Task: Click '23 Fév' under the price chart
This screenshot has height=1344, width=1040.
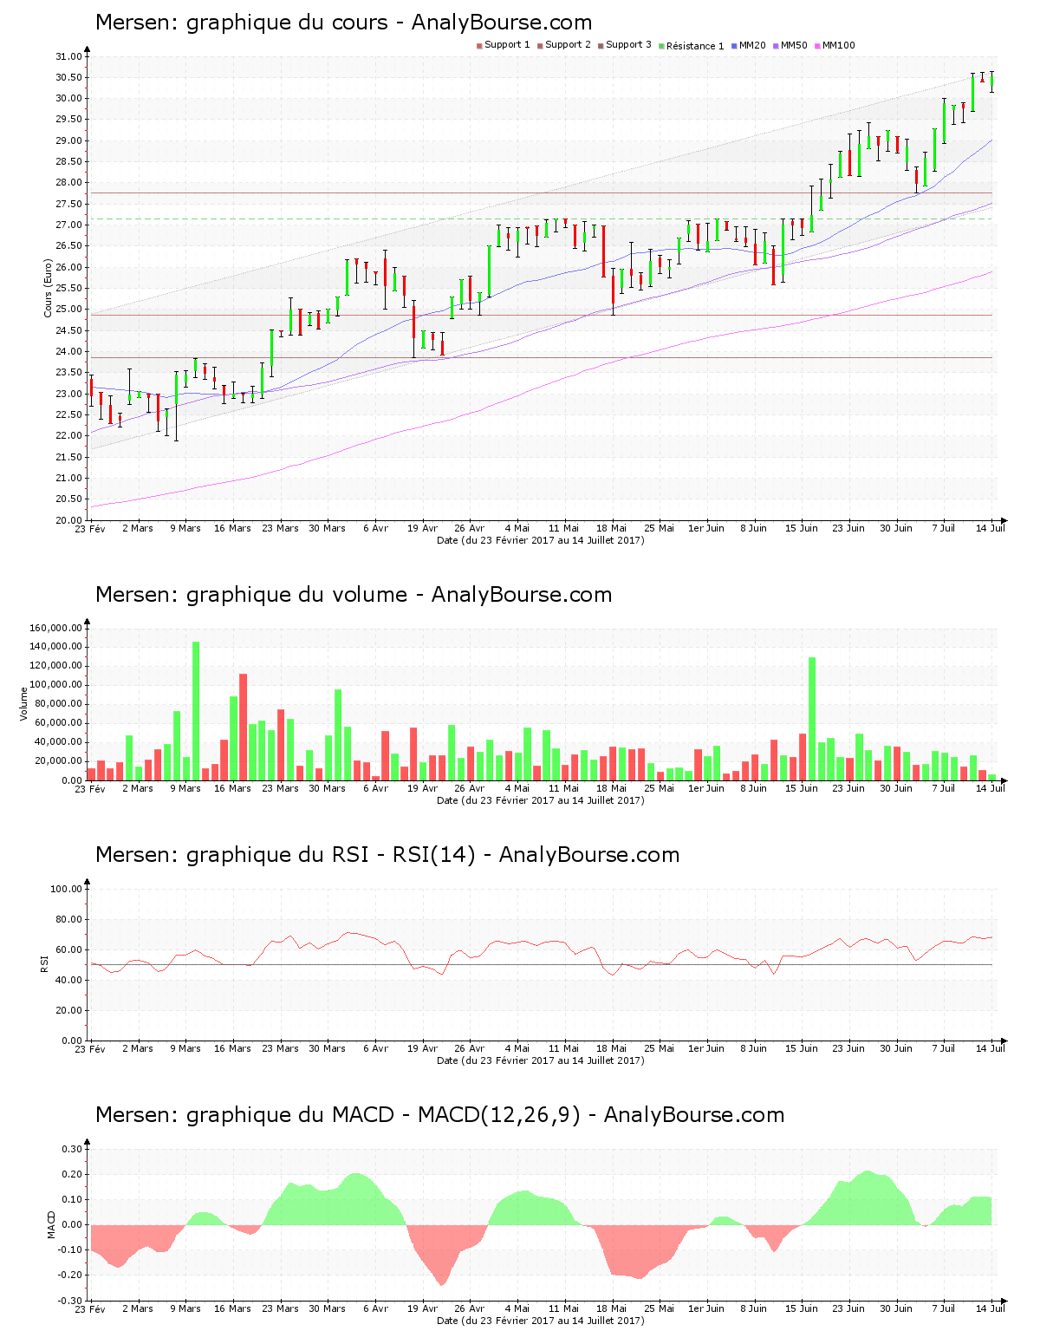Action: pyautogui.click(x=90, y=528)
